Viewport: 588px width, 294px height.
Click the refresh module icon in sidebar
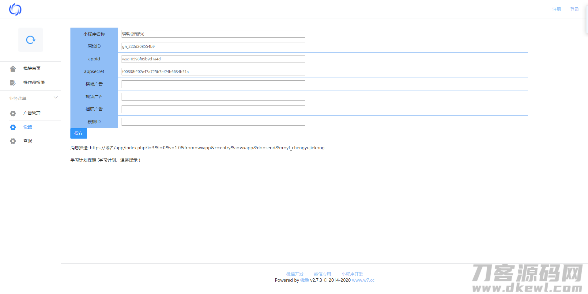click(31, 40)
